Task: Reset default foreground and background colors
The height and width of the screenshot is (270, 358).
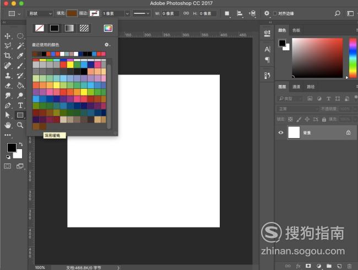Action: tap(8, 157)
